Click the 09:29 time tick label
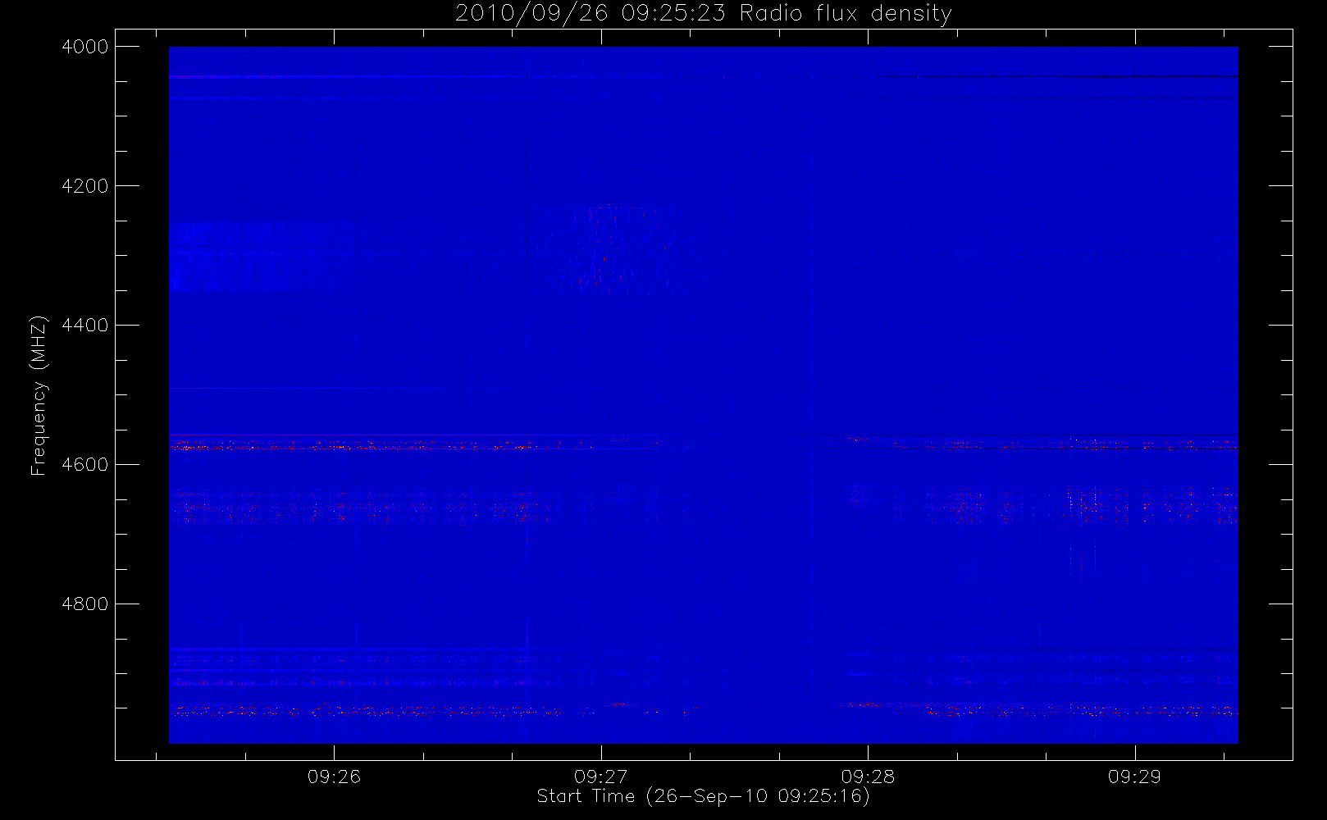1327x820 pixels. (1134, 777)
